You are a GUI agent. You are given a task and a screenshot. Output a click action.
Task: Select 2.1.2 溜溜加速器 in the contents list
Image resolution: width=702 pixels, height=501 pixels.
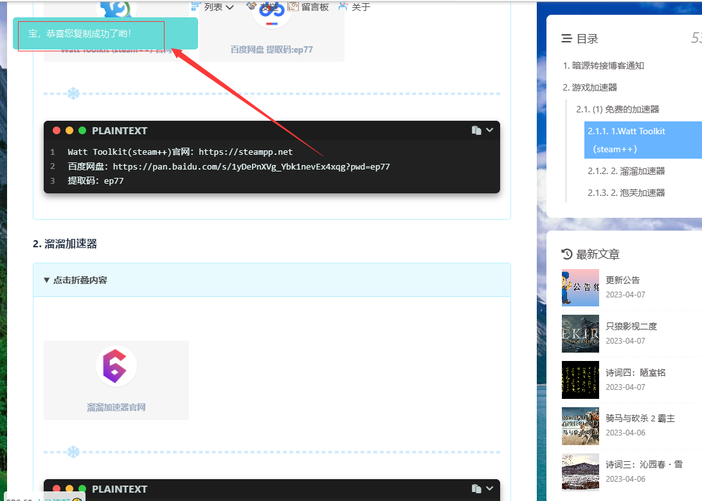[x=626, y=171]
